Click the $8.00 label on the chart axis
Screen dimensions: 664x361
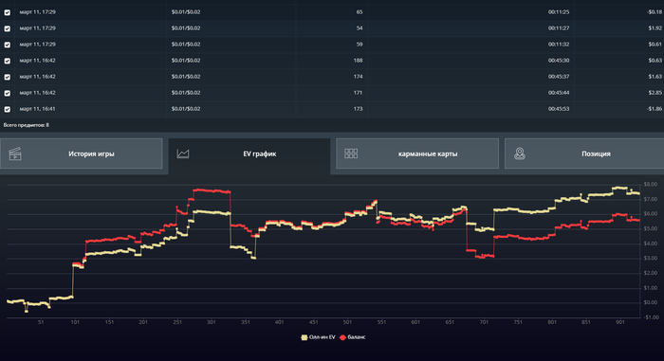[x=651, y=184]
